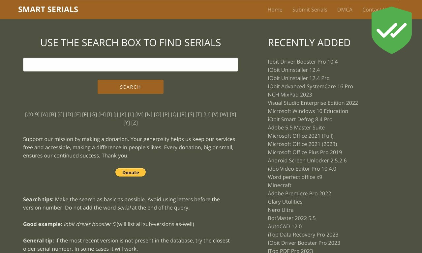Open Iobit Driver Booster Pro 10.4 serial
The image size is (422, 253).
click(303, 62)
